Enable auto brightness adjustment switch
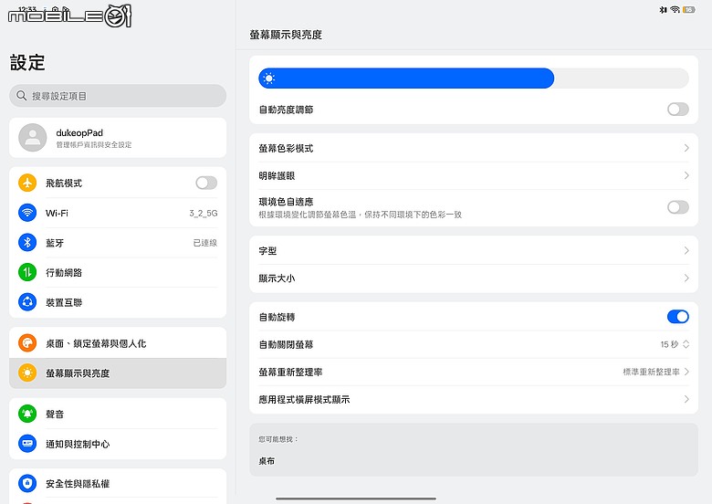Viewport: 712px width, 504px height. pos(678,110)
